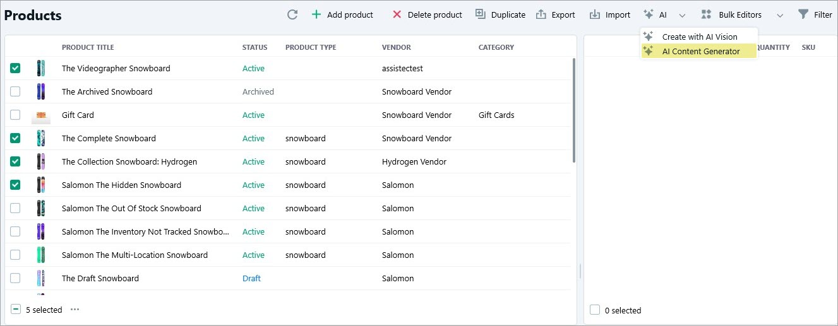
Task: Click the Bulk Editors button label
Action: [740, 15]
